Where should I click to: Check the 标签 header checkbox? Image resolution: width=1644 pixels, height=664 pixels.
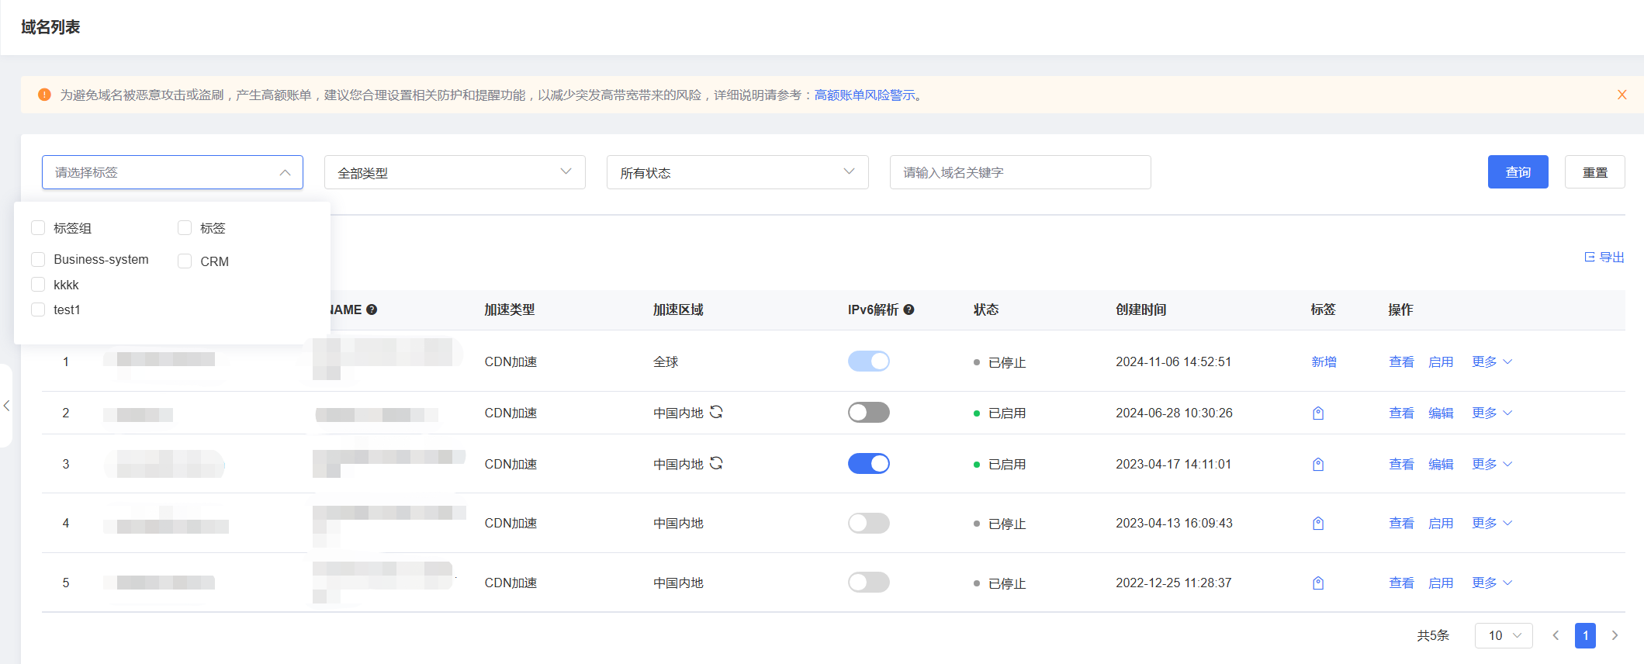[185, 227]
